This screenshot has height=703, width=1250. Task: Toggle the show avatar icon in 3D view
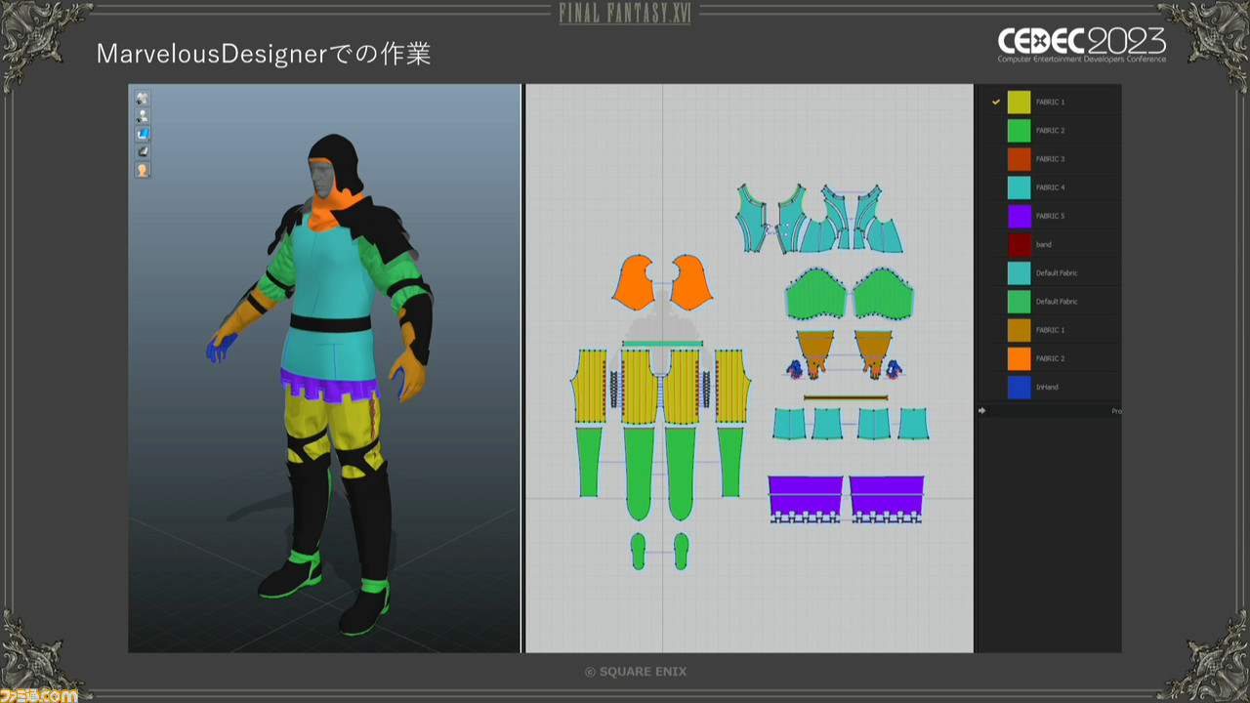pyautogui.click(x=143, y=115)
